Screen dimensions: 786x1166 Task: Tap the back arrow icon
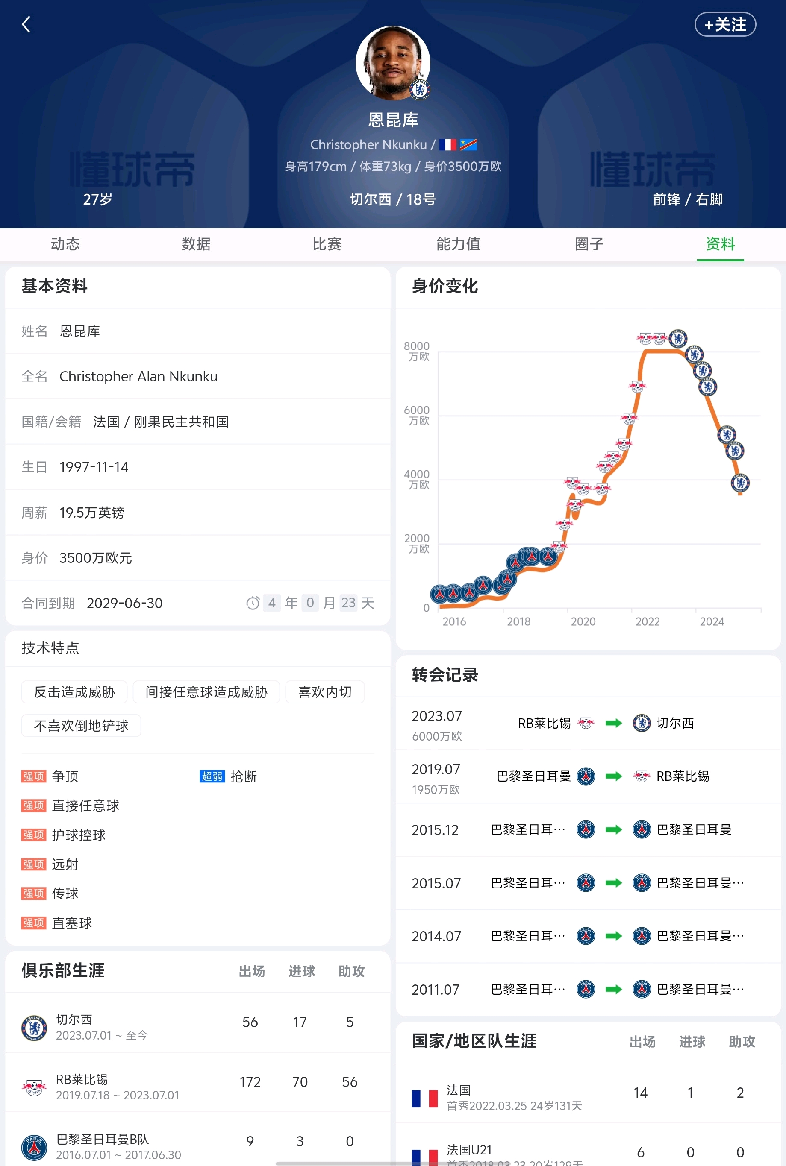point(26,24)
